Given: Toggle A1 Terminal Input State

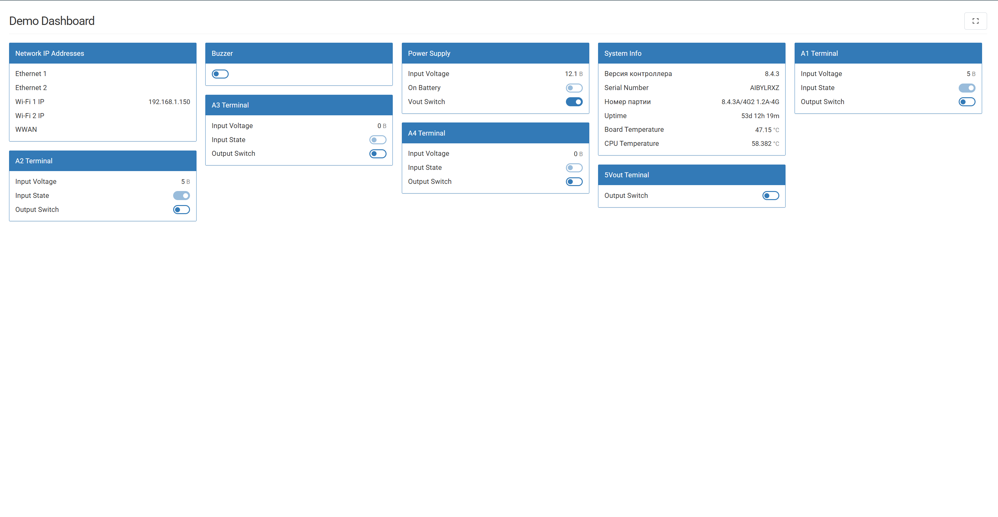Looking at the screenshot, I should (x=966, y=88).
